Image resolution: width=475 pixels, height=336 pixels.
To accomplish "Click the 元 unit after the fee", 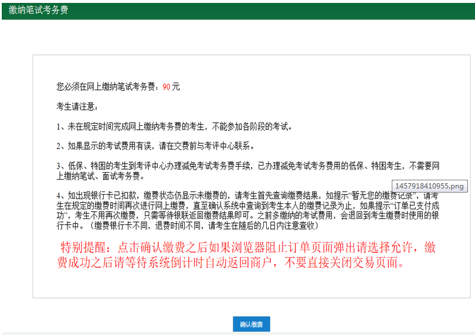I will [176, 87].
